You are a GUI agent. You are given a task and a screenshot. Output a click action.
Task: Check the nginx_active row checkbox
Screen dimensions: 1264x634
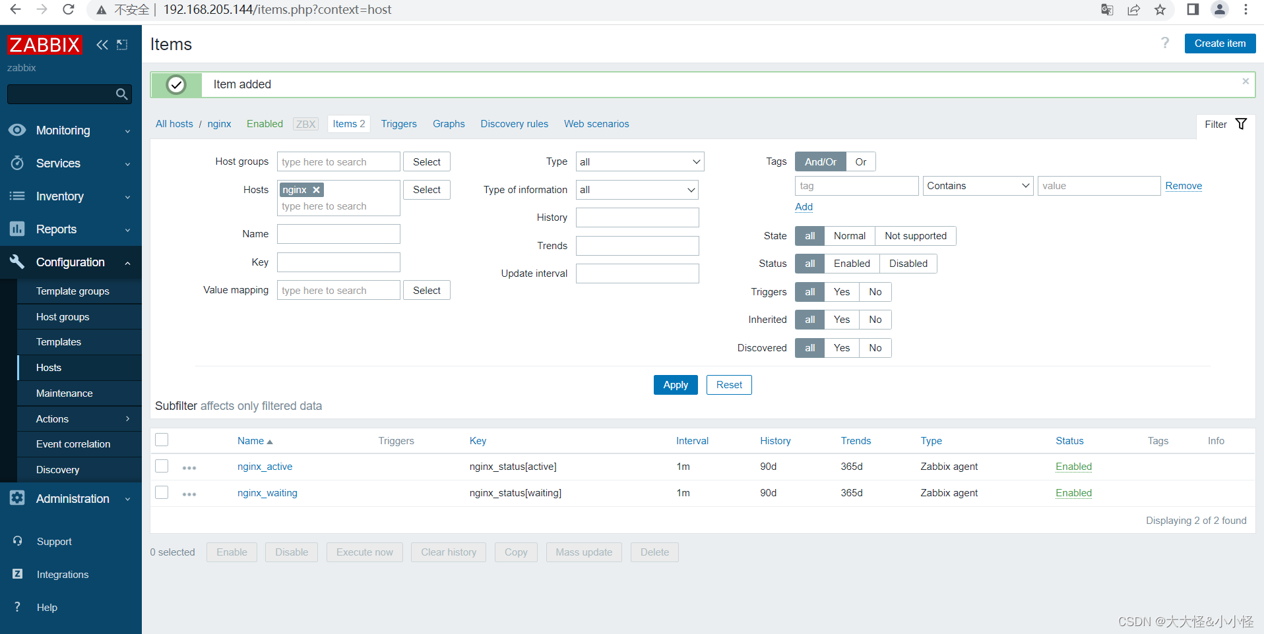click(162, 466)
